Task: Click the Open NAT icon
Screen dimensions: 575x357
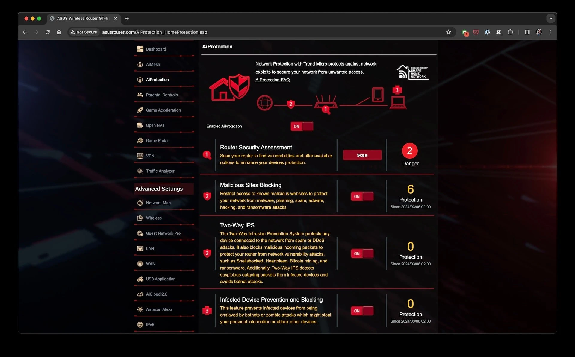Action: pos(140,125)
